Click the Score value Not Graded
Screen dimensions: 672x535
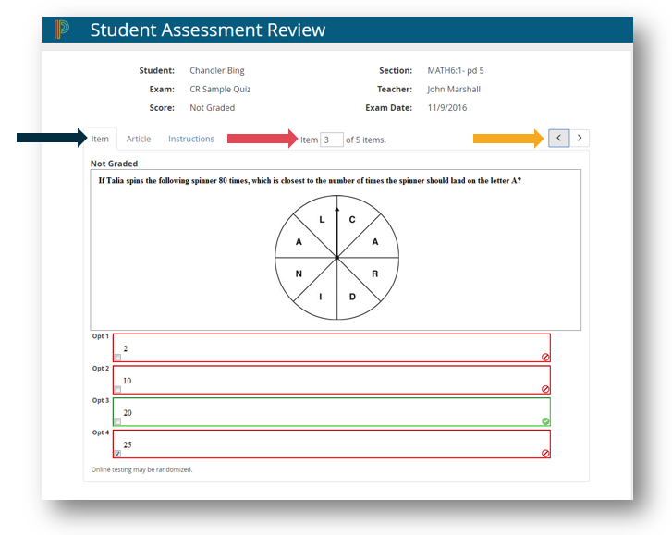[213, 107]
